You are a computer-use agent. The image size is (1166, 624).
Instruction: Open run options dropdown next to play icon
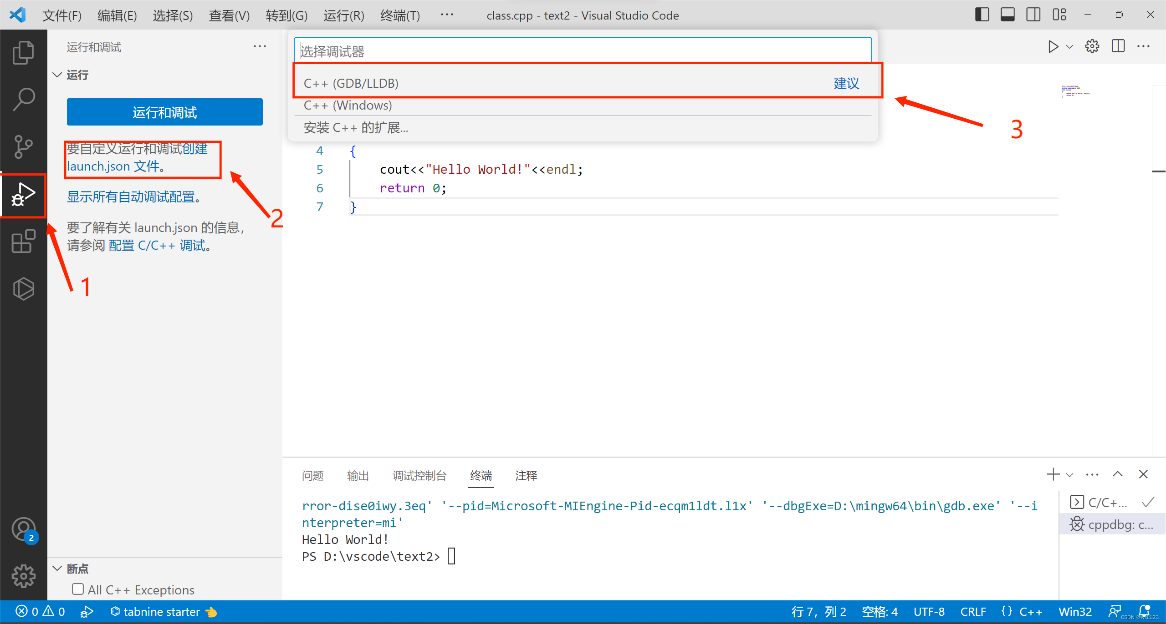pos(1070,47)
